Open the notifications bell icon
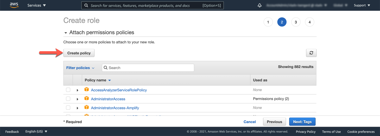Image resolution: width=380 pixels, height=136 pixels. (260, 5)
